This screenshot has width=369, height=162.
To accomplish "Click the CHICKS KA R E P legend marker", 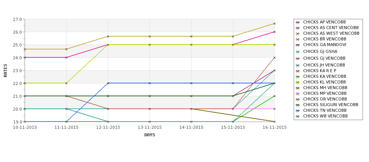I will pyautogui.click(x=298, y=71).
